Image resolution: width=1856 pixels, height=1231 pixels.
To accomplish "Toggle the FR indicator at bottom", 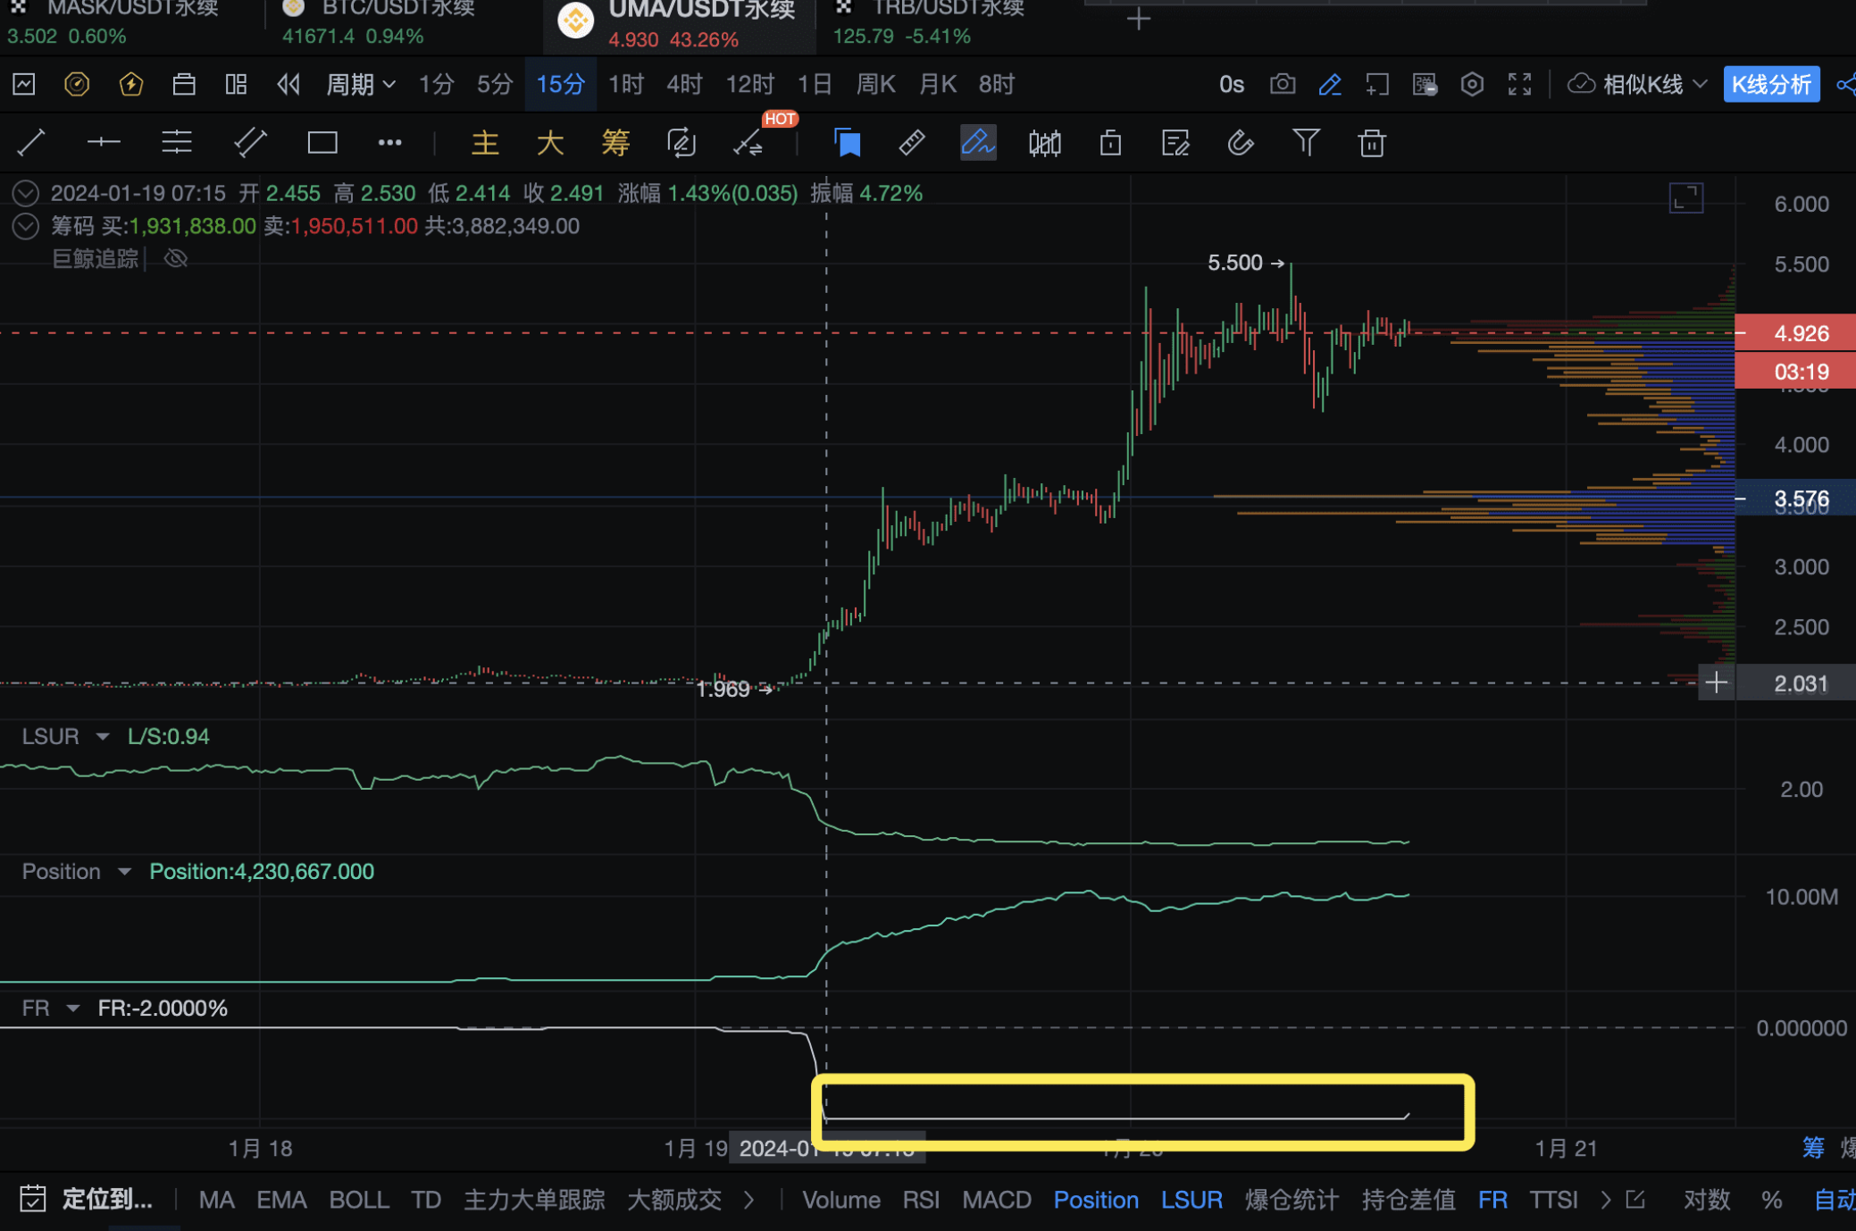I will click(x=1492, y=1199).
